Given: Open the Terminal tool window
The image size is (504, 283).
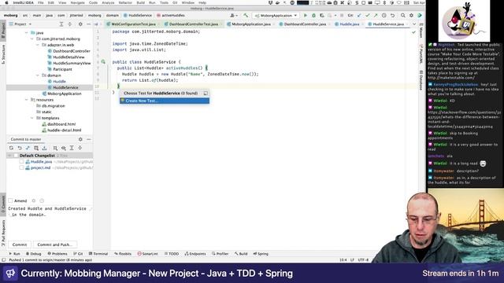Looking at the screenshot, I should point(98,254).
